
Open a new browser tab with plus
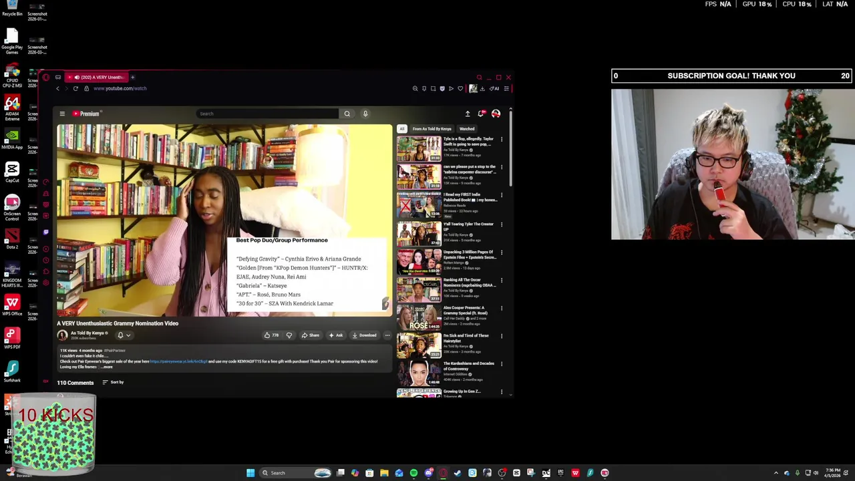click(x=132, y=77)
